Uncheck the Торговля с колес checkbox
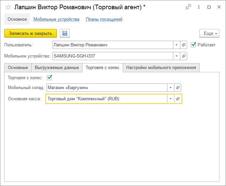Screen dimensions: 226x186 50,78
